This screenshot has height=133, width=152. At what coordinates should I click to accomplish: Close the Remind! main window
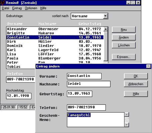pos(138,3)
